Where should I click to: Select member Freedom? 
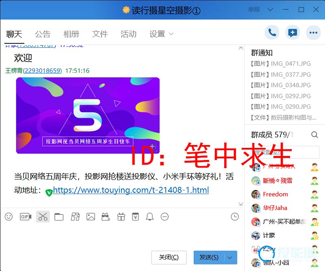[285, 194]
